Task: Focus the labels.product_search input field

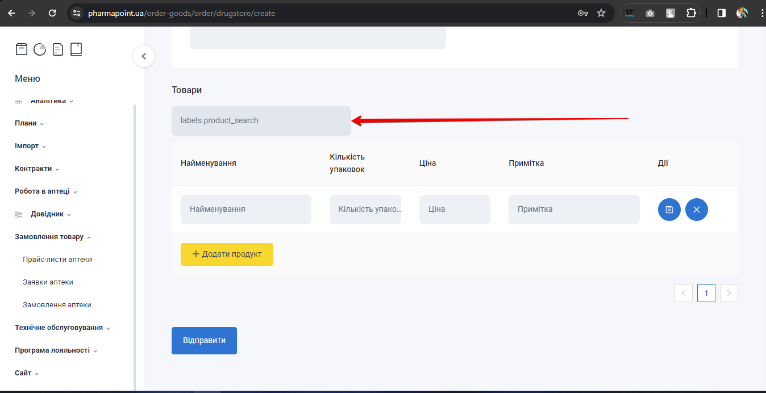Action: [261, 121]
